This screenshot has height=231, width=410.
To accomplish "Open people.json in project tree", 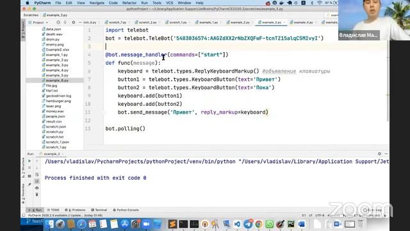I will pos(55,116).
